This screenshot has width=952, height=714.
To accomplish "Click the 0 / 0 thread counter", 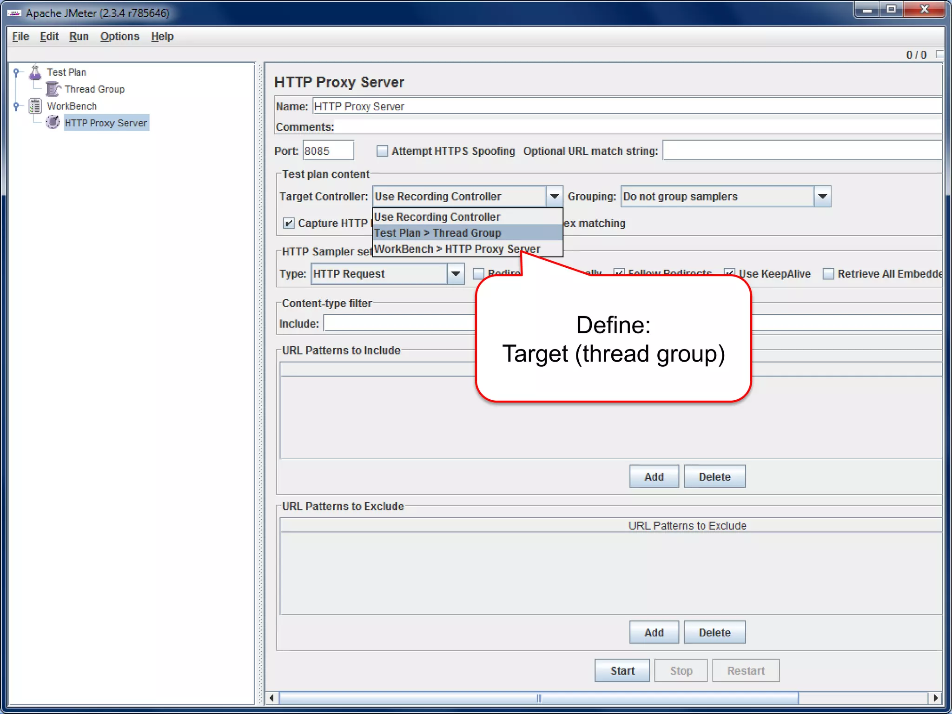I will 916,55.
